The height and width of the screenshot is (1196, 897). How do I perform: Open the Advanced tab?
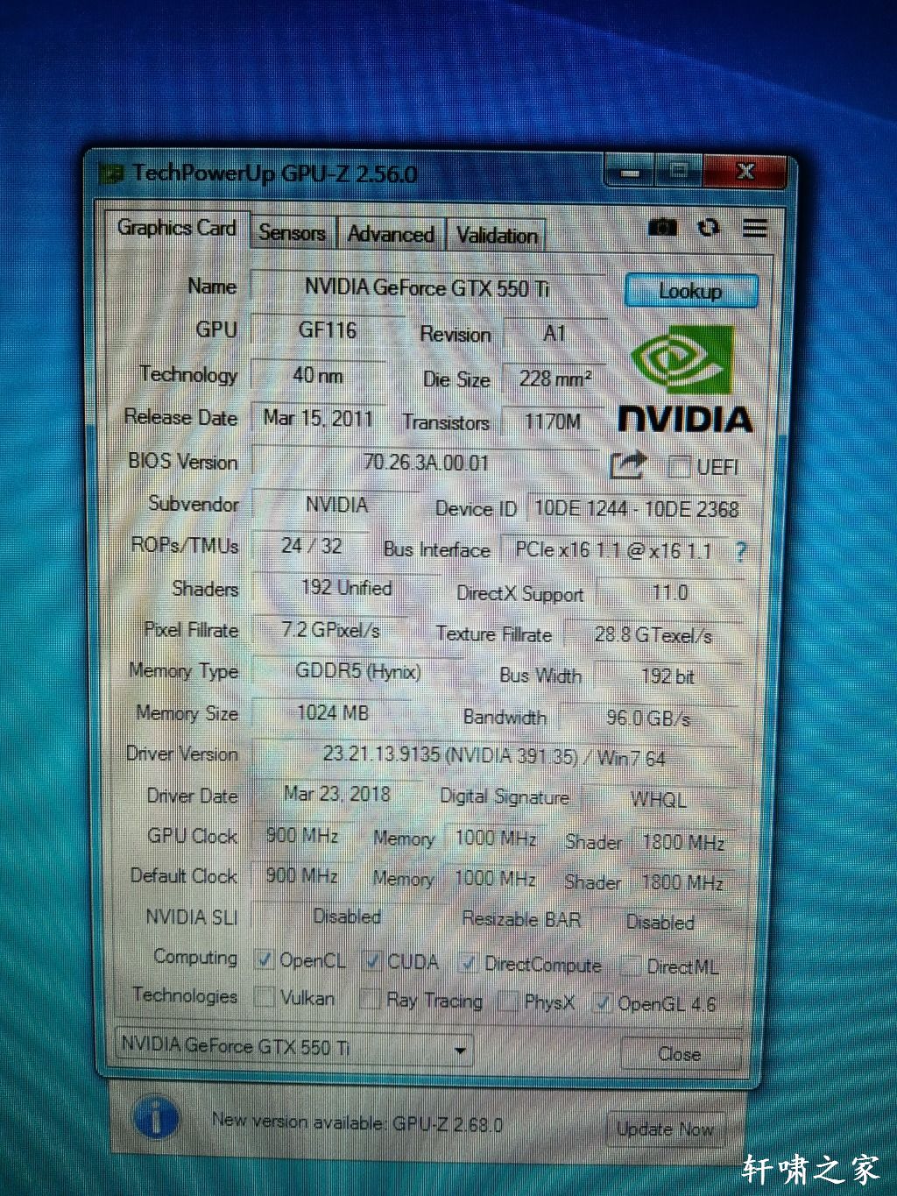(x=391, y=234)
